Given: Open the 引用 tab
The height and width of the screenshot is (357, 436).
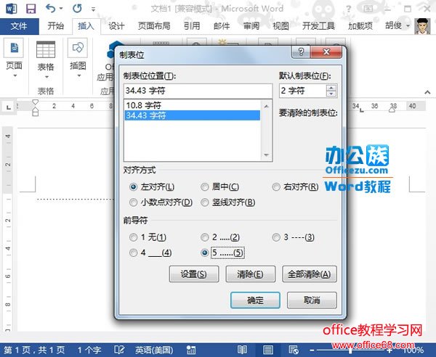Looking at the screenshot, I should point(192,26).
